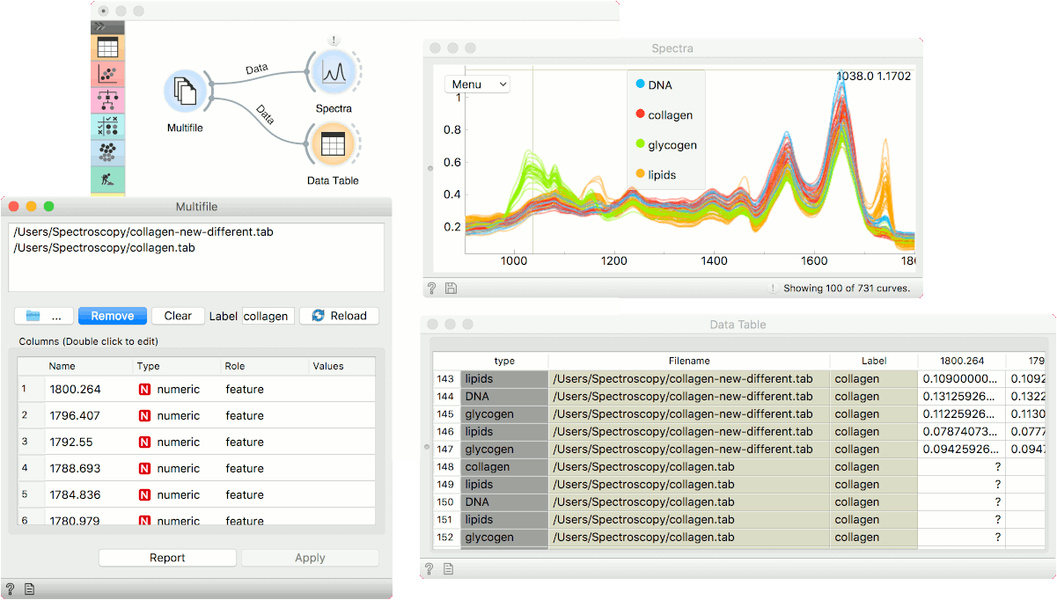This screenshot has height=600, width=1057.
Task: Open the Spectra widget on the canvas
Action: (x=334, y=72)
